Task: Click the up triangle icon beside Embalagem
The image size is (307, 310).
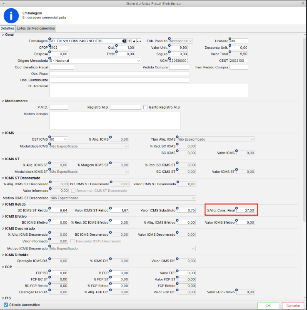Action: [134, 41]
